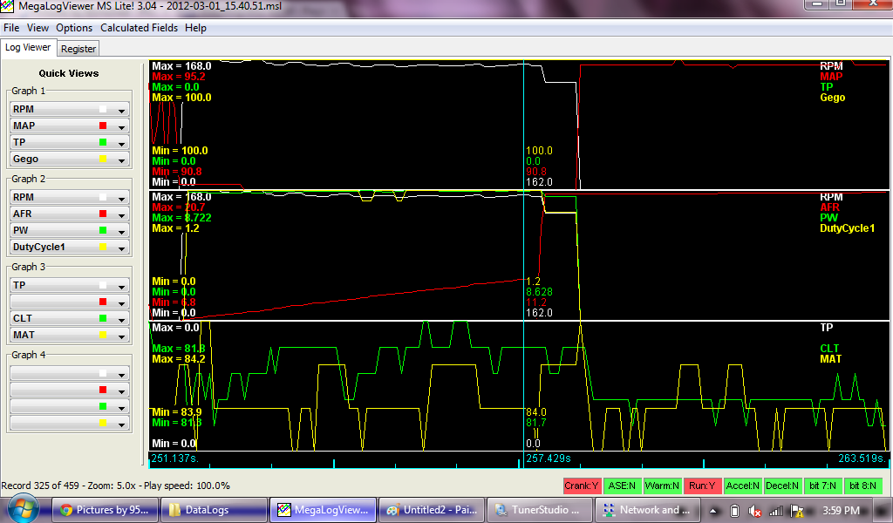The height and width of the screenshot is (523, 893).
Task: Click the network signal tray icon
Action: tap(775, 511)
